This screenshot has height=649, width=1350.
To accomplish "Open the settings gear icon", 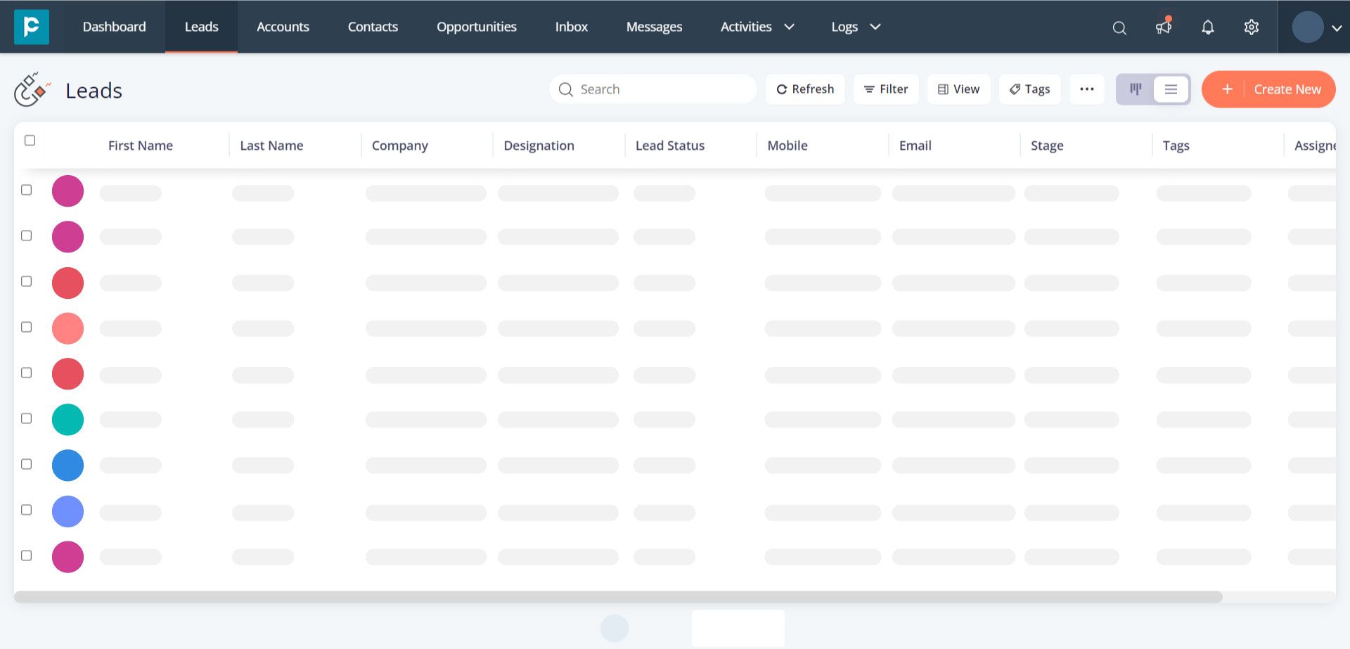I will coord(1252,27).
